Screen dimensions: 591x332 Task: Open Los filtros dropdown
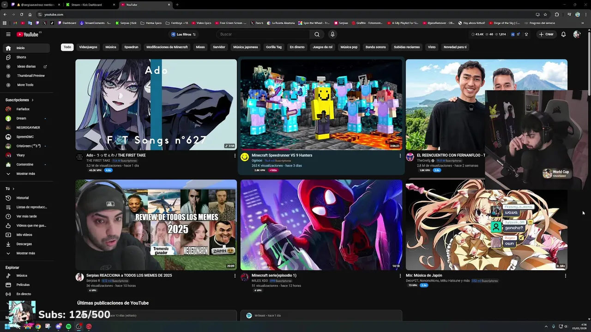coord(183,34)
